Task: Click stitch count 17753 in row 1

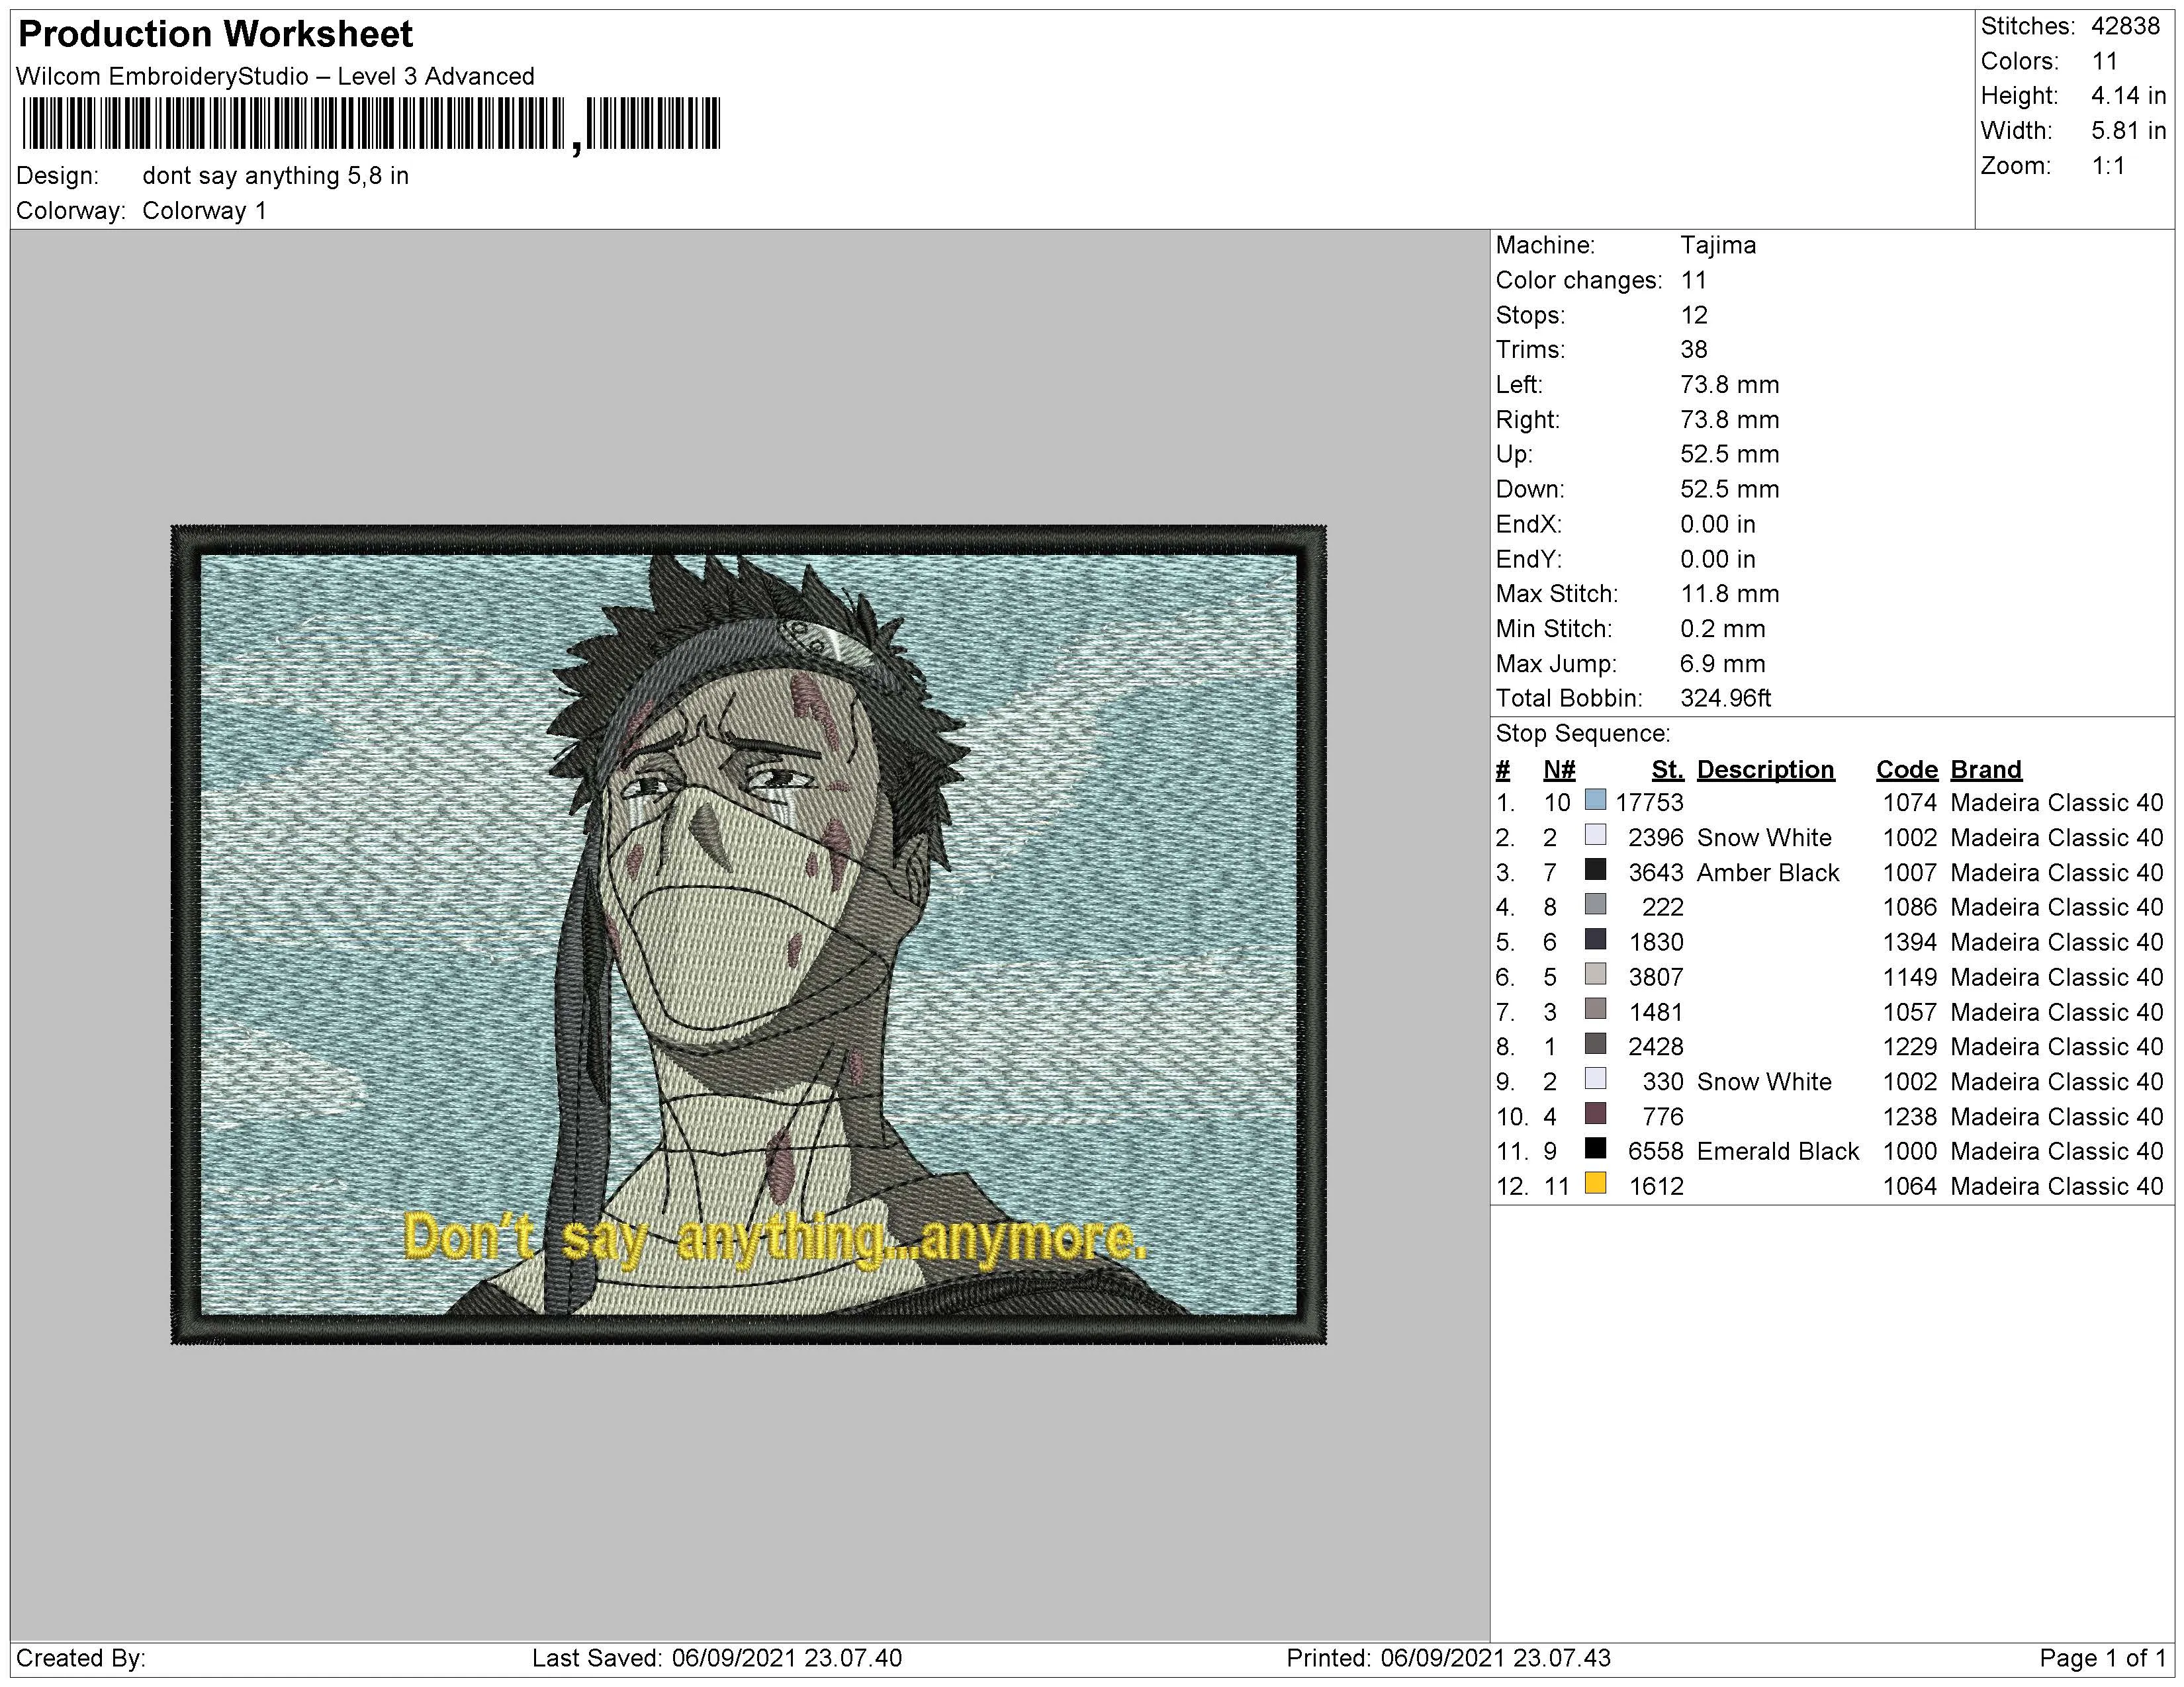Action: tap(1649, 802)
